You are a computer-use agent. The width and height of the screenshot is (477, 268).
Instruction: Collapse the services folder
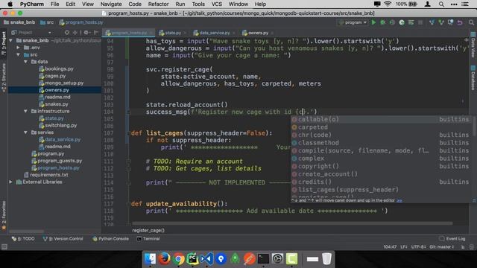click(25, 133)
